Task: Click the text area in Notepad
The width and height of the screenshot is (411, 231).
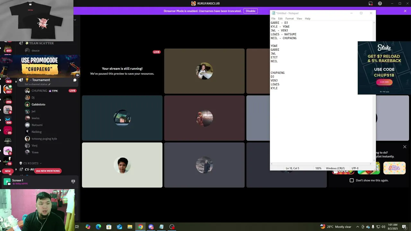Action: click(321, 91)
